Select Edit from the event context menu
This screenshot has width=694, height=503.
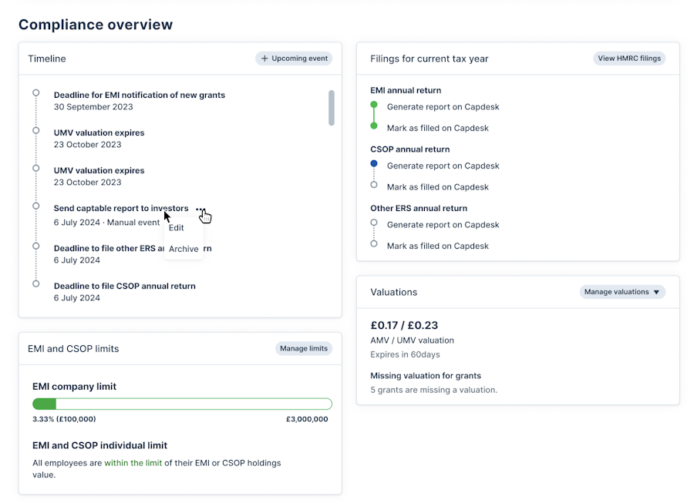pos(177,228)
